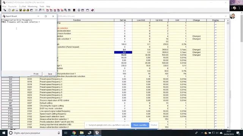
Task: Click Save in the Export Result window
Action: [50, 74]
